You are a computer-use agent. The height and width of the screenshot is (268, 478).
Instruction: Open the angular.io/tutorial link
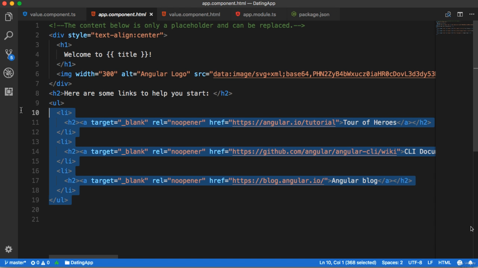tap(284, 122)
